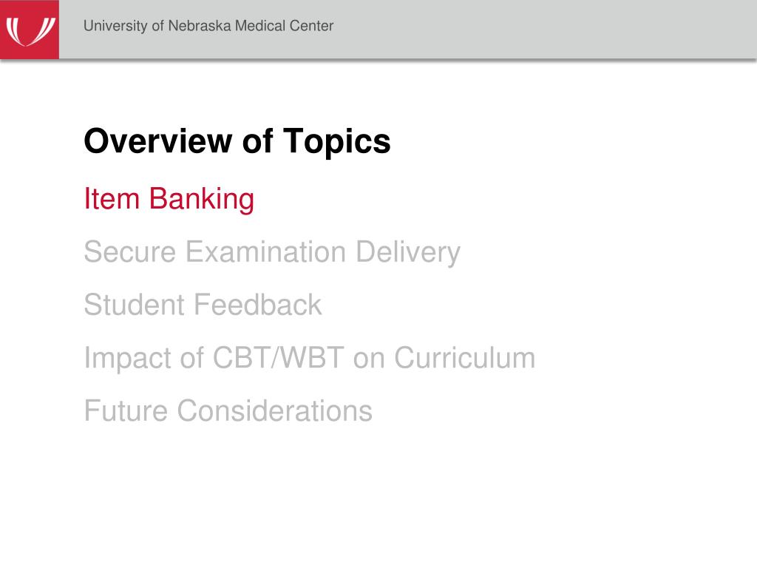The image size is (757, 568).
Task: Click the words Medical Center in the header
Action: click(285, 26)
